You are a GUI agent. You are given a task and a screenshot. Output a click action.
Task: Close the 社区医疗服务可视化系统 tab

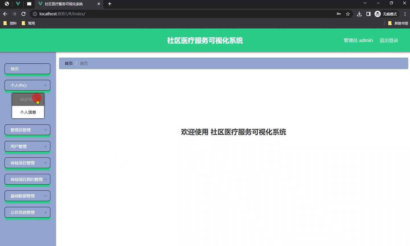[x=99, y=4]
